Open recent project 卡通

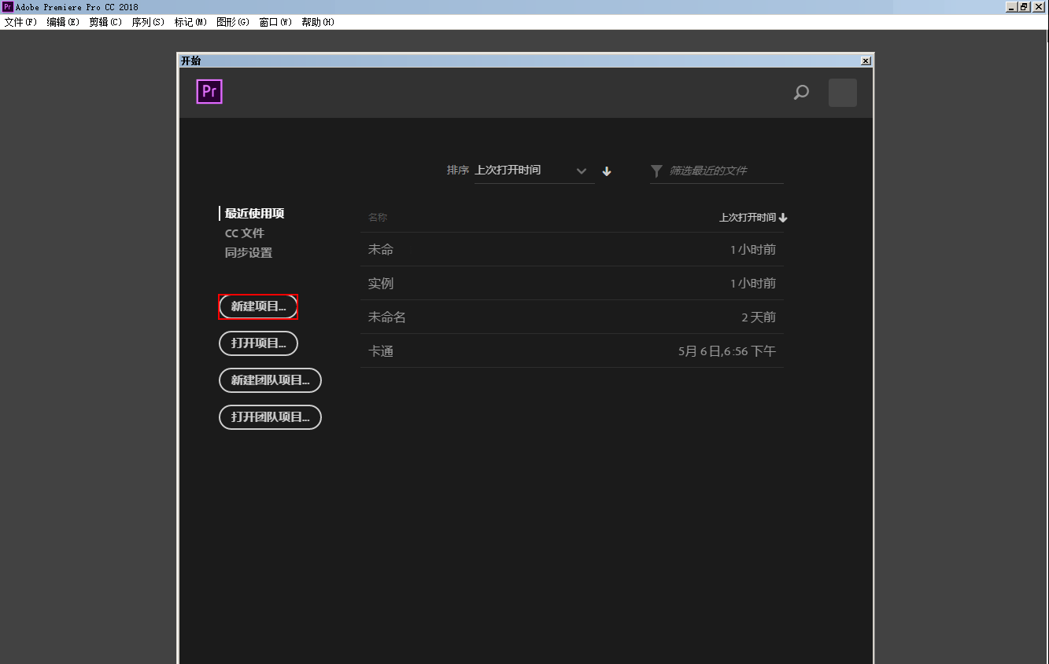coord(572,351)
